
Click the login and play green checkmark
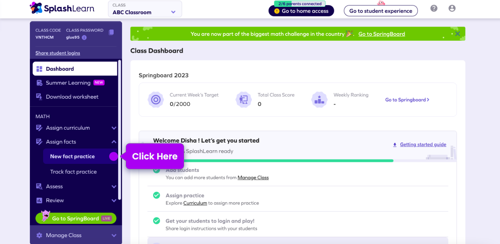(156, 221)
